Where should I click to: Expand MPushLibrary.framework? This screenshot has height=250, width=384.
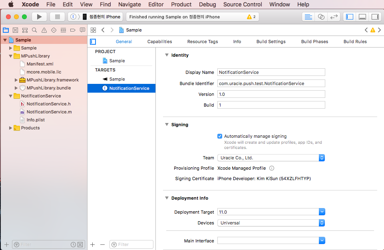pyautogui.click(x=16, y=80)
